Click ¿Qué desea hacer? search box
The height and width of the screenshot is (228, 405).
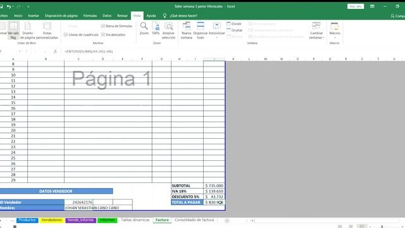[184, 16]
